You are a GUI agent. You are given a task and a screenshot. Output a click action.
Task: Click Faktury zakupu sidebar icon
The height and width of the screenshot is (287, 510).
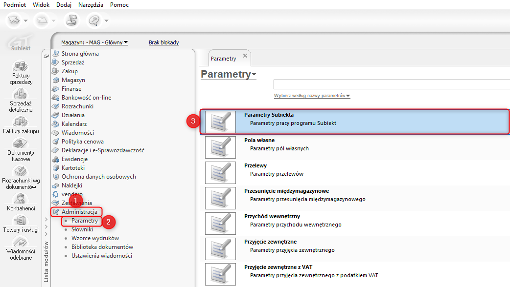click(20, 122)
